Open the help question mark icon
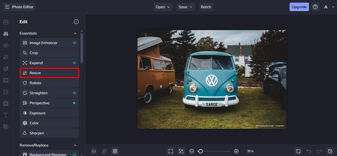This screenshot has height=156, width=337. click(315, 7)
